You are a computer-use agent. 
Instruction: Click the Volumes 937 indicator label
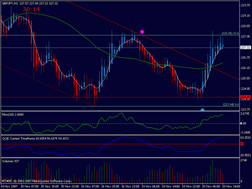(x=10, y=161)
